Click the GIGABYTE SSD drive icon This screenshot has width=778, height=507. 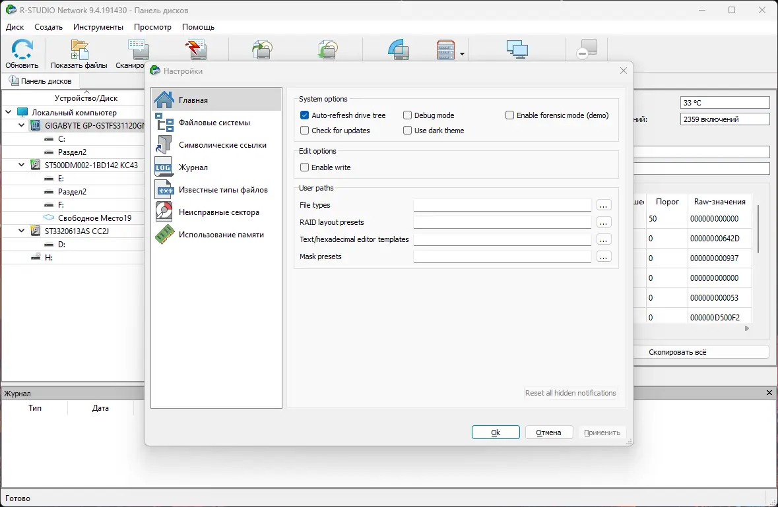[x=36, y=125]
